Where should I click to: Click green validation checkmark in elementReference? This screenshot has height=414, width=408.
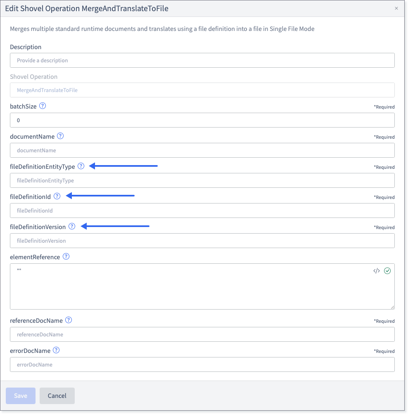pyautogui.click(x=387, y=271)
